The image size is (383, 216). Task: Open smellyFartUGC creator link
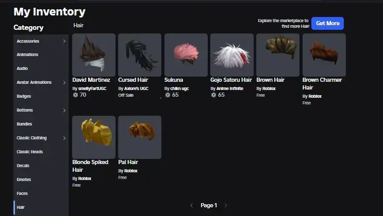pos(92,88)
